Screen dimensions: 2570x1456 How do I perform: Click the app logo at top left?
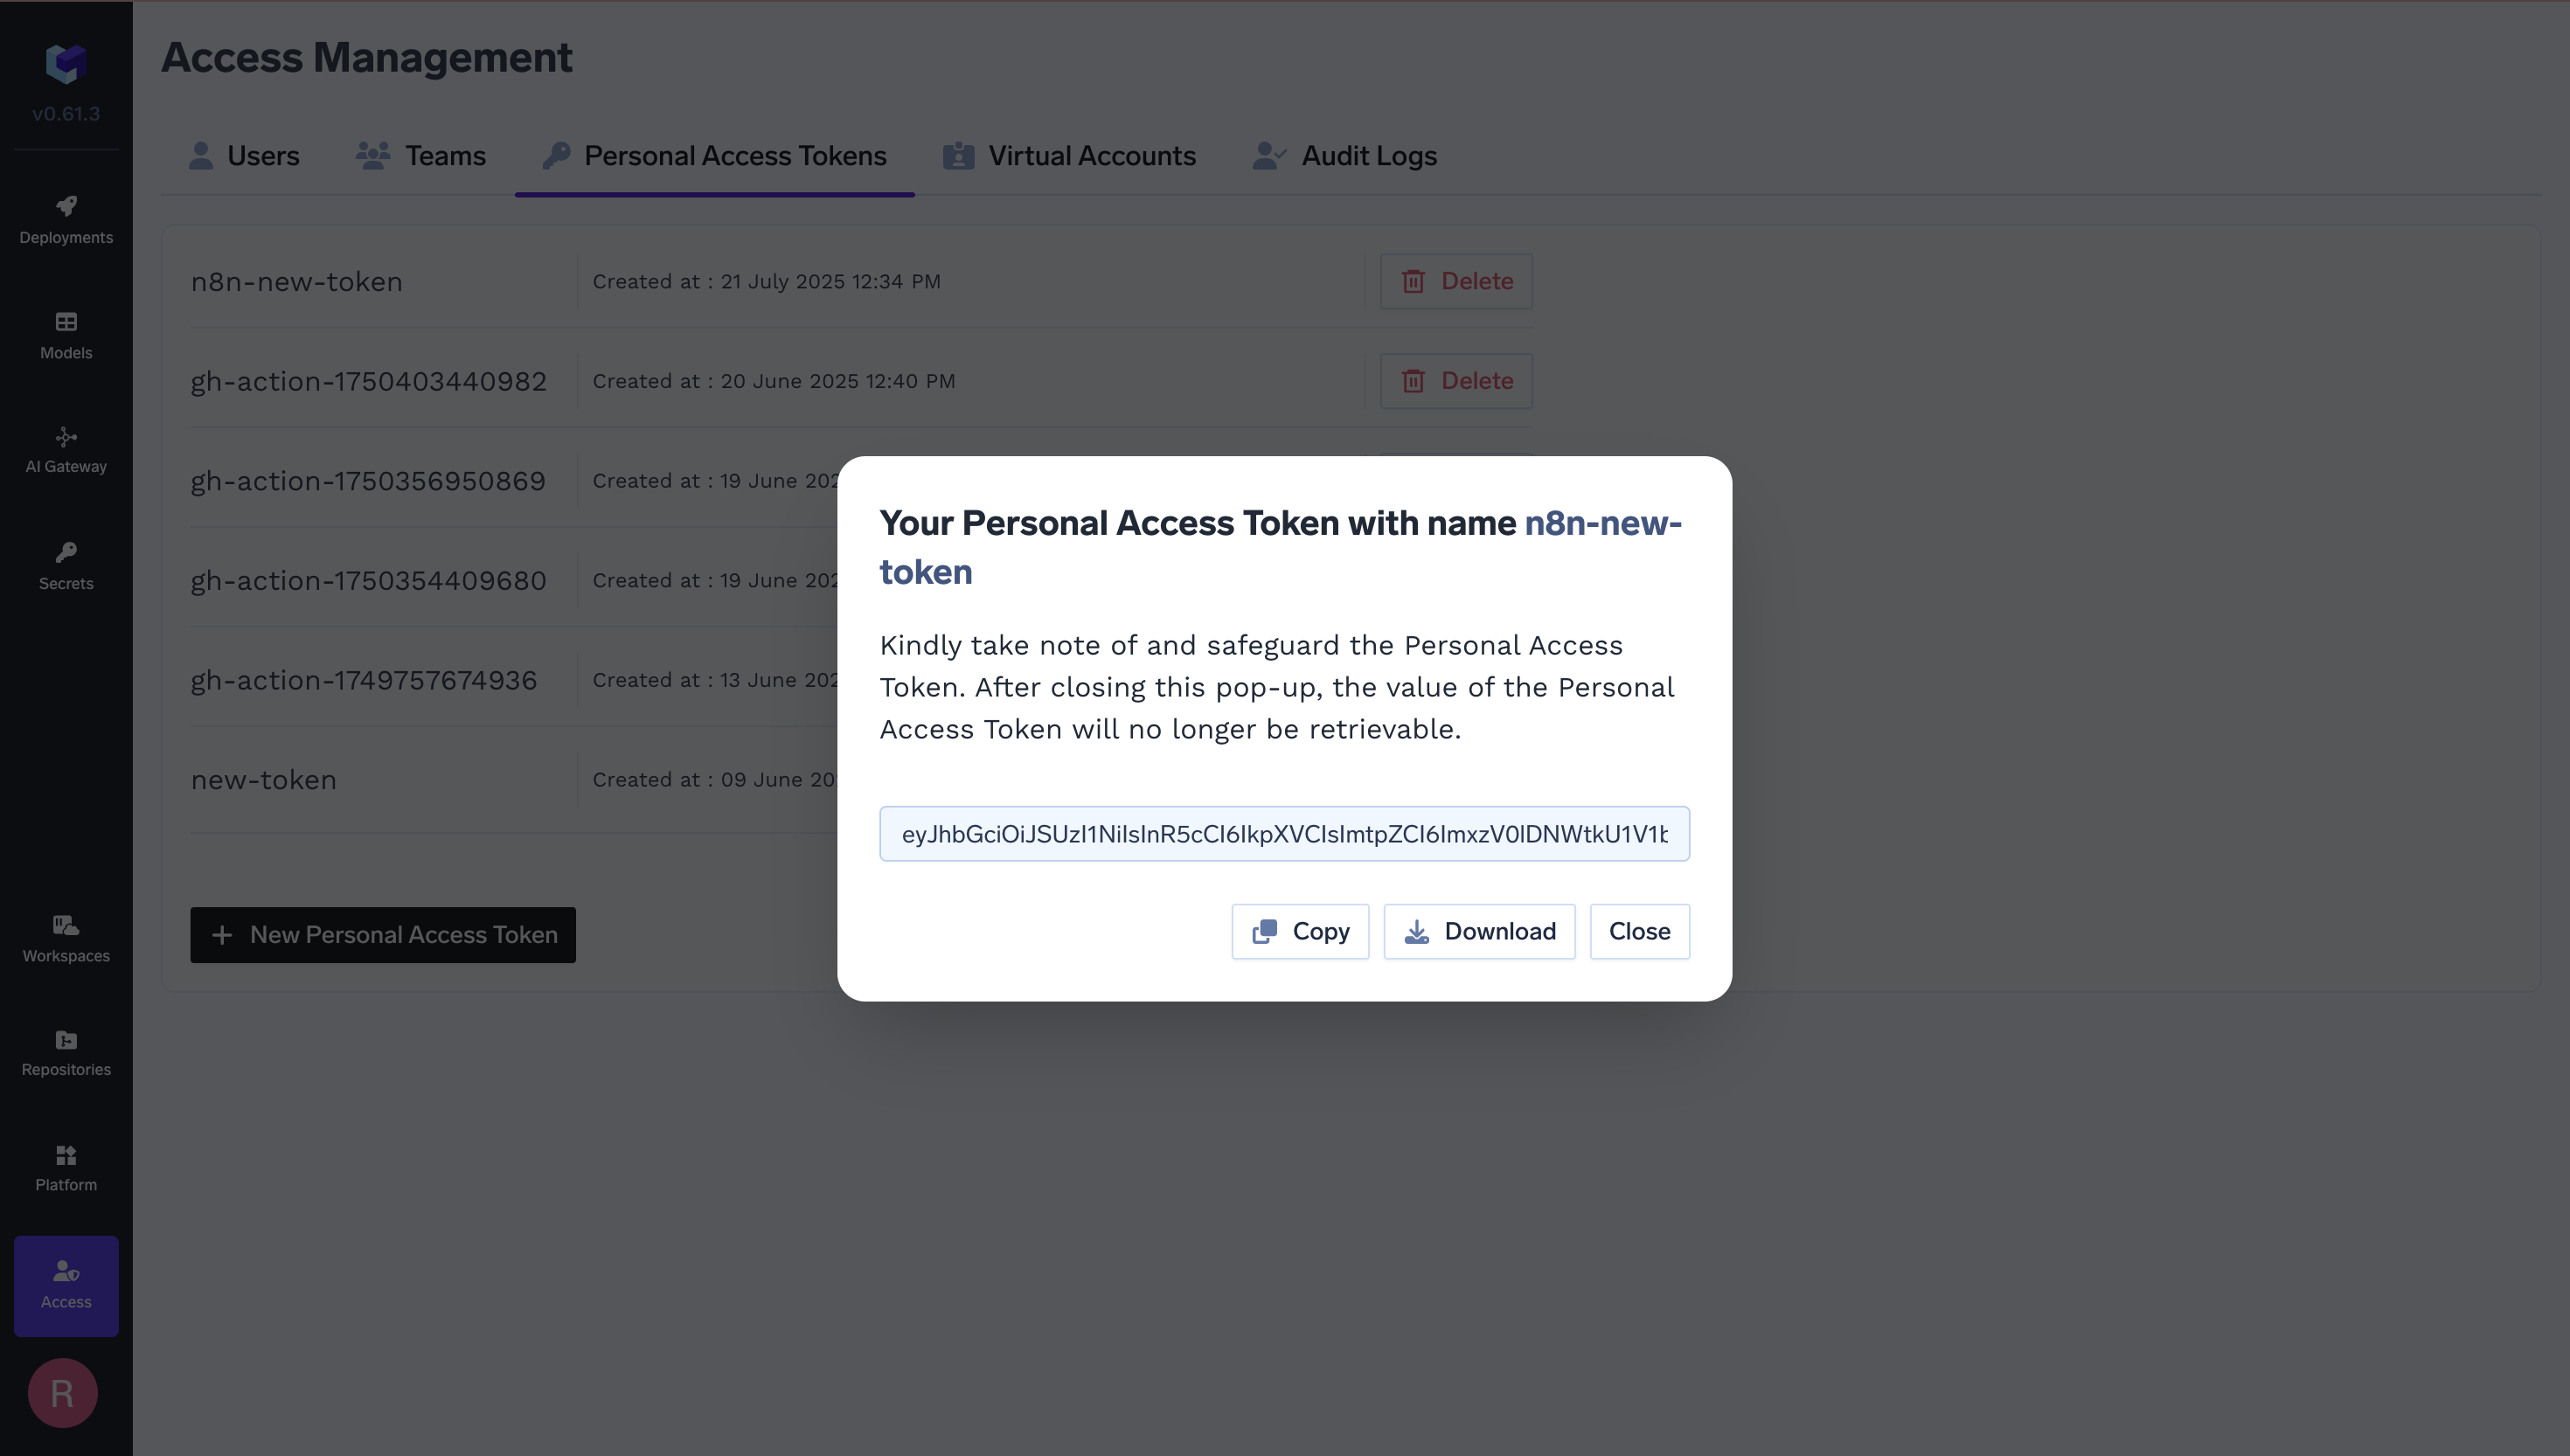click(66, 63)
